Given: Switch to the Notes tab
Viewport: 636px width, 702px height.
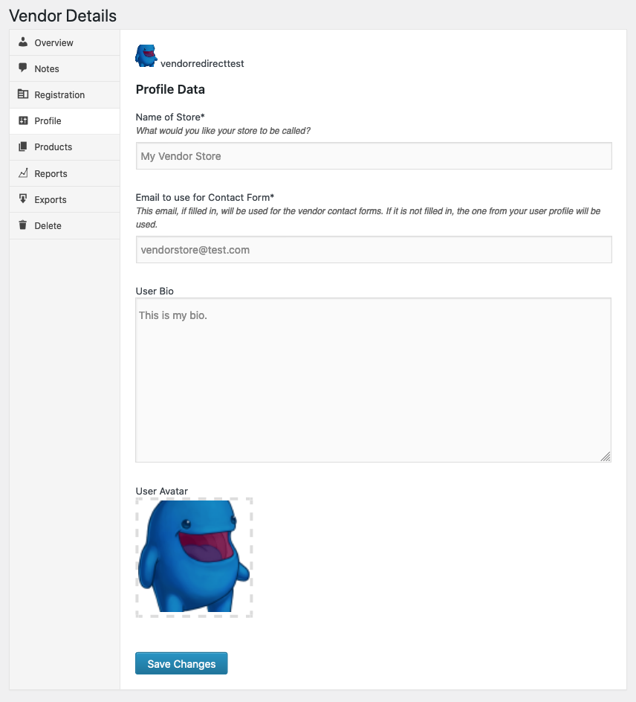Looking at the screenshot, I should point(47,69).
